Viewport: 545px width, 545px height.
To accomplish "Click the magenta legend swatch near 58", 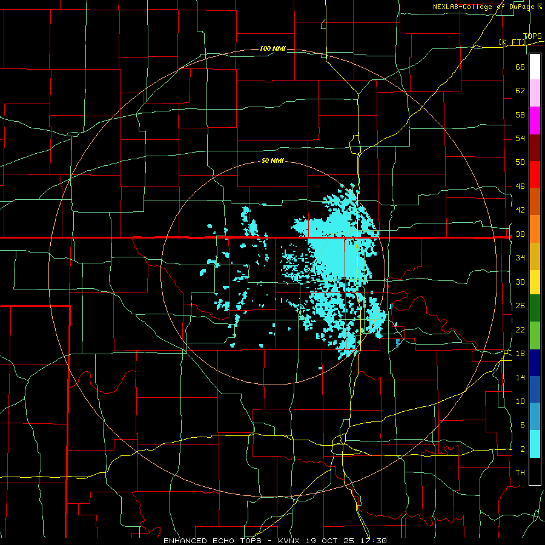I will (x=535, y=121).
